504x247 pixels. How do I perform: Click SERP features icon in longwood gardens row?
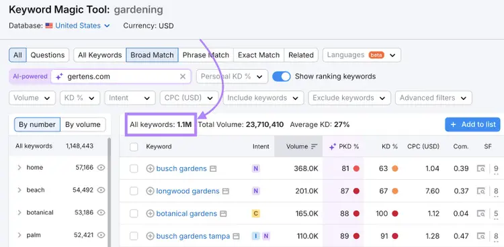click(481, 191)
